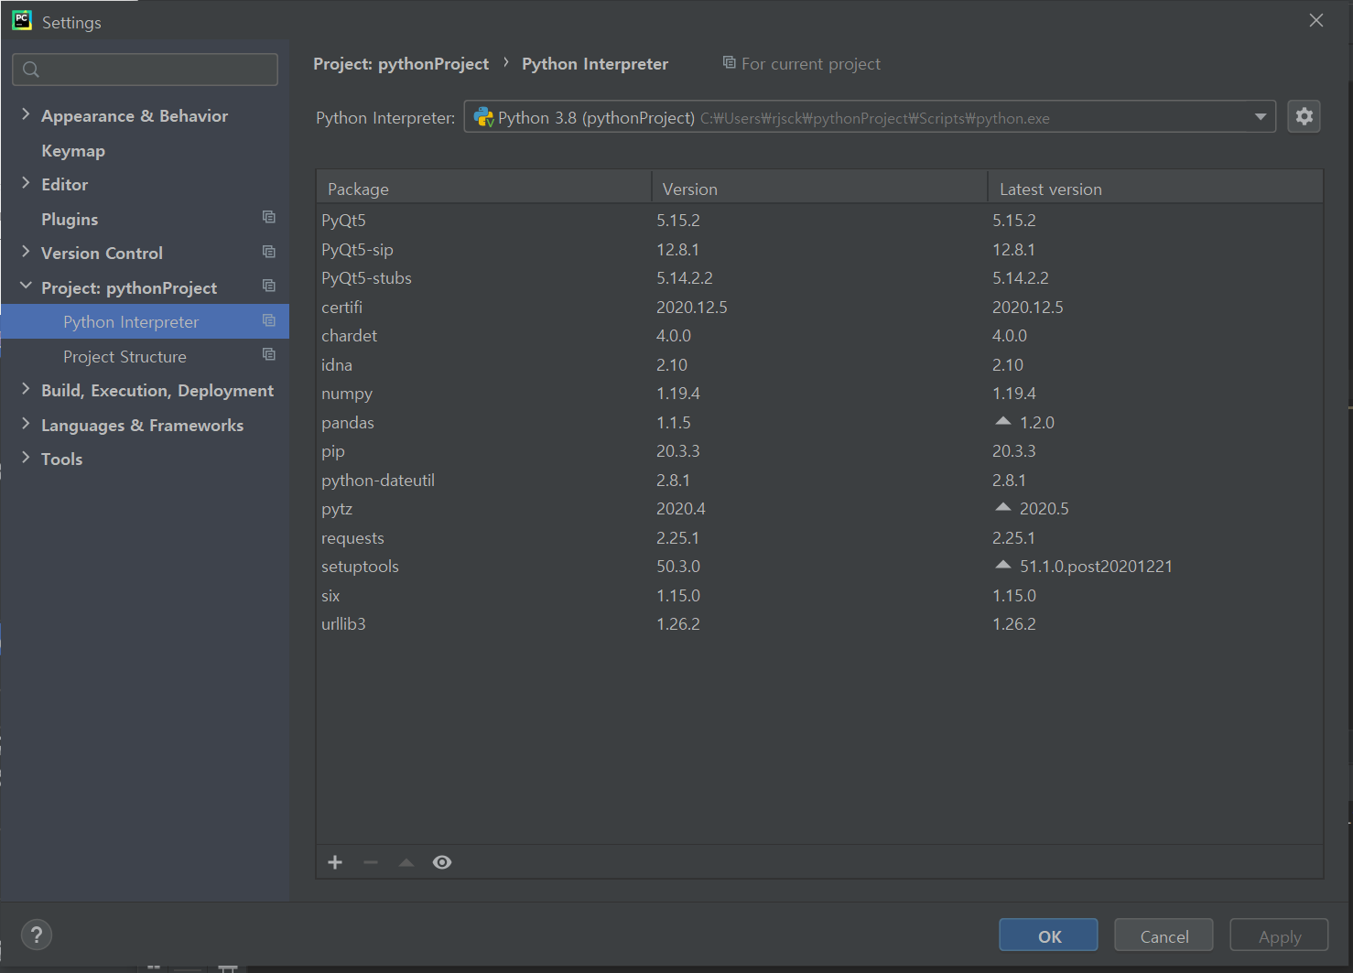This screenshot has width=1353, height=973.
Task: Click upgrade arrow next to setuptools latest version
Action: coord(1002,565)
